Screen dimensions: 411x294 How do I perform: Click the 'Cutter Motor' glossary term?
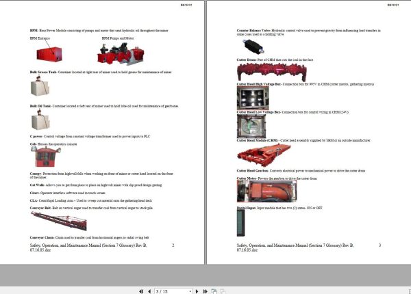click(247, 178)
